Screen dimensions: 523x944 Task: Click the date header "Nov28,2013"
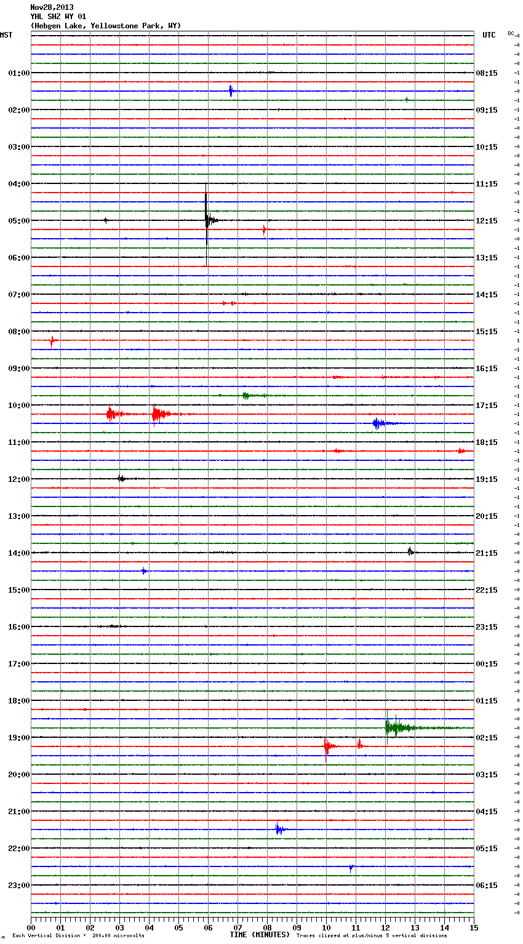coord(52,7)
